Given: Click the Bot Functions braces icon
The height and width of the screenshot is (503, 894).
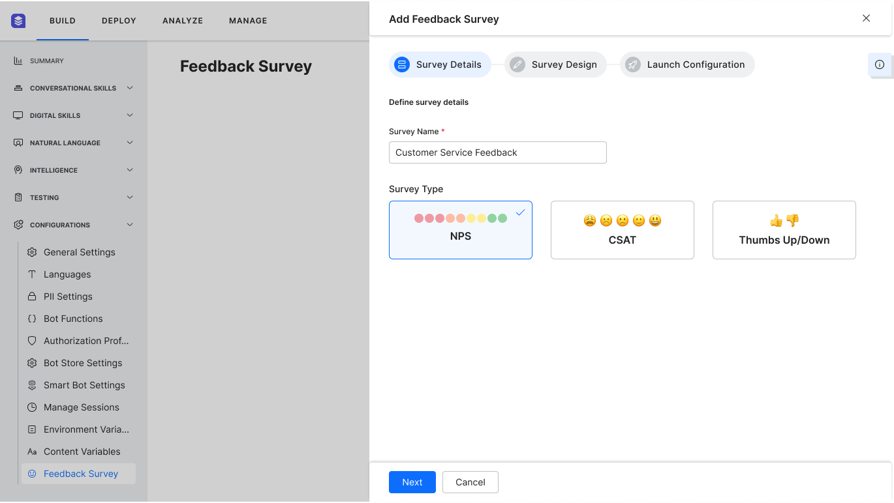Looking at the screenshot, I should [x=32, y=319].
